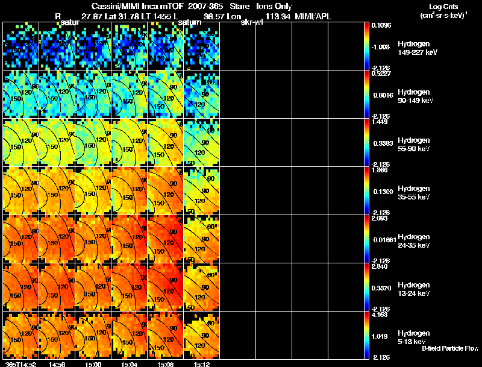
Task: Open the 90-149 keV image at 14:56
Action: (57, 95)
